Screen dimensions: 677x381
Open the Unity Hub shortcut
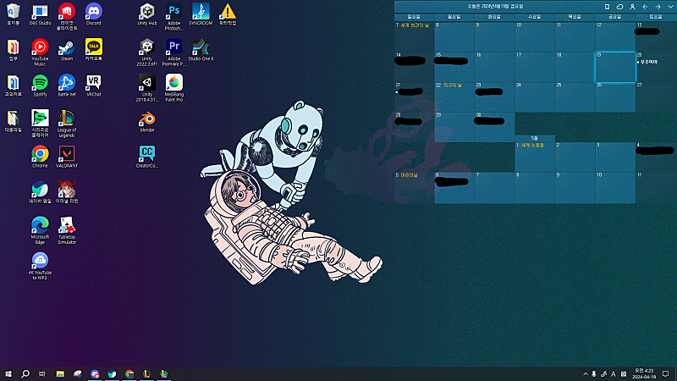click(x=146, y=12)
